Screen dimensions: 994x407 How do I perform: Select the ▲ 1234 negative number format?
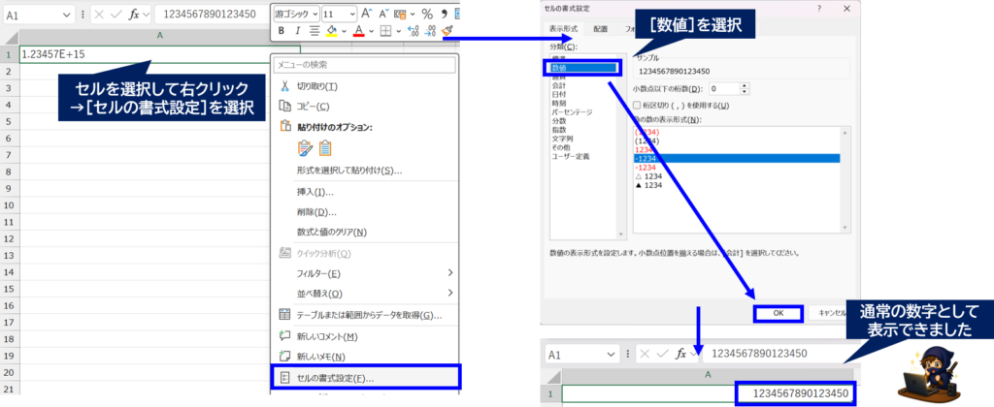click(x=648, y=185)
